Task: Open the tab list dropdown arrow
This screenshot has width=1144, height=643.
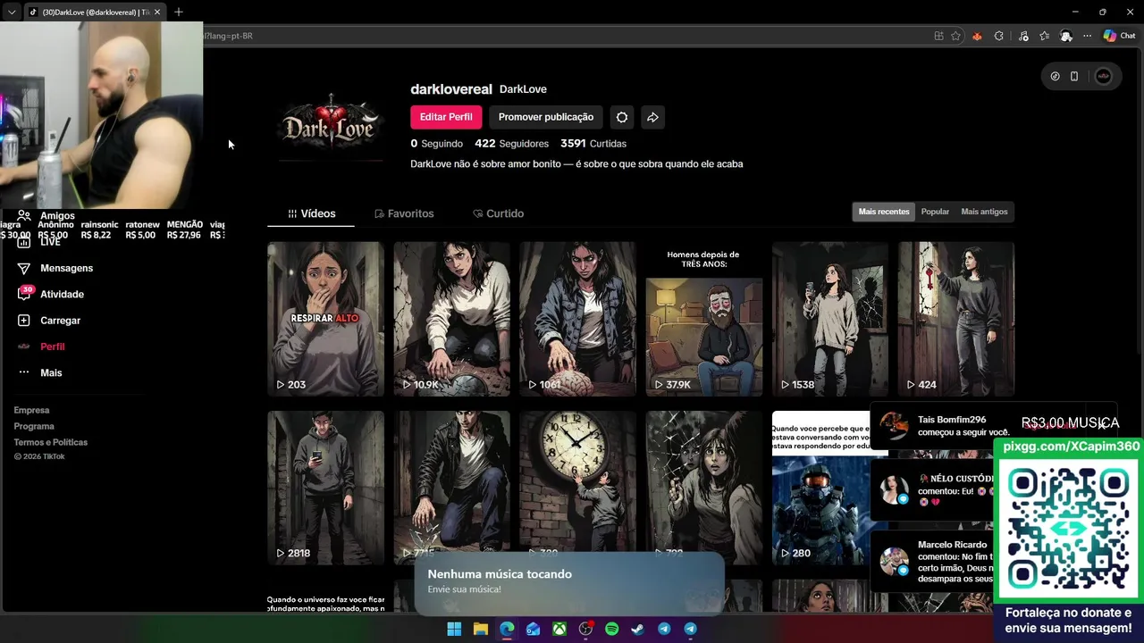Action: 12,12
